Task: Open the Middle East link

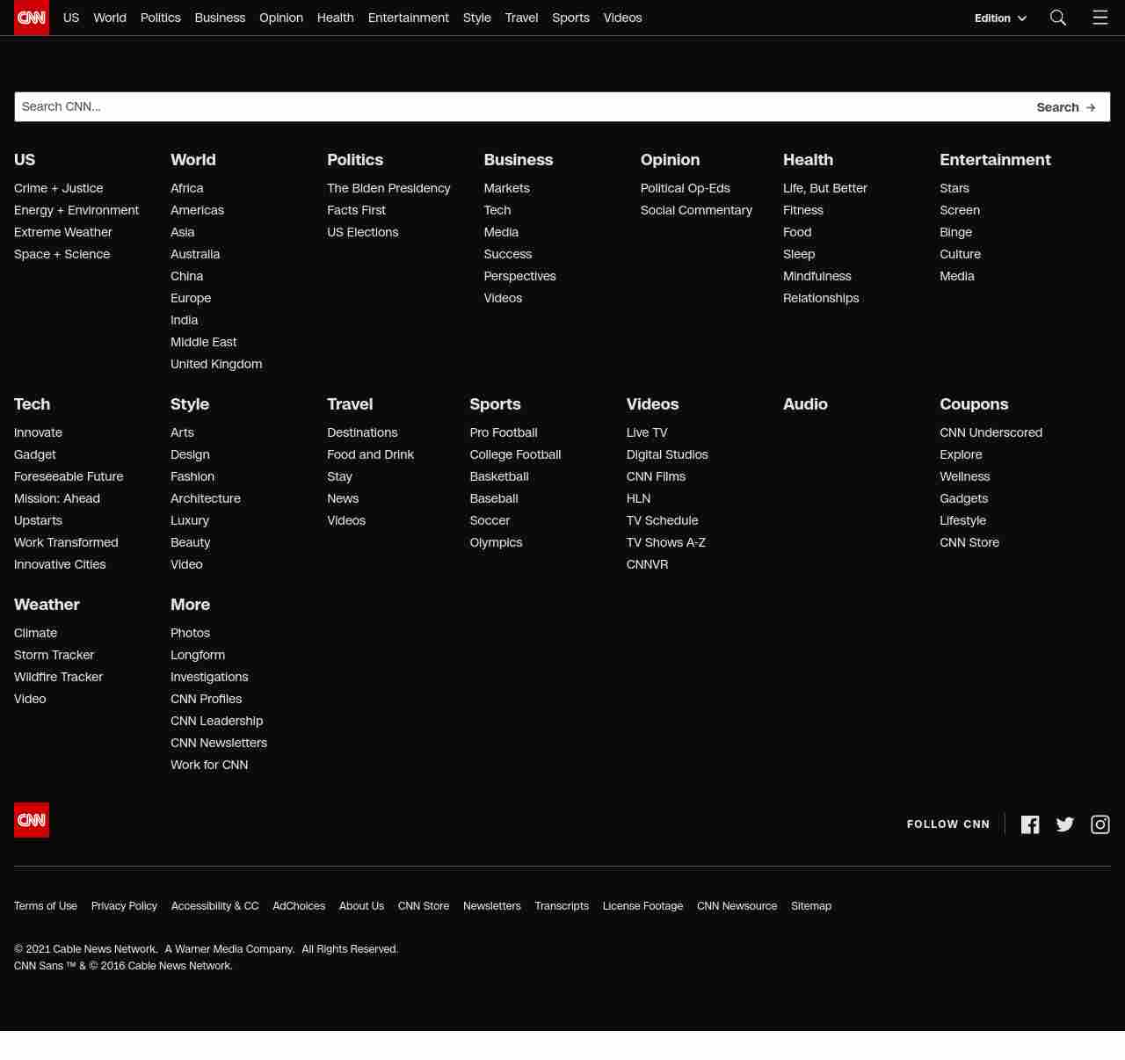Action: tap(204, 342)
